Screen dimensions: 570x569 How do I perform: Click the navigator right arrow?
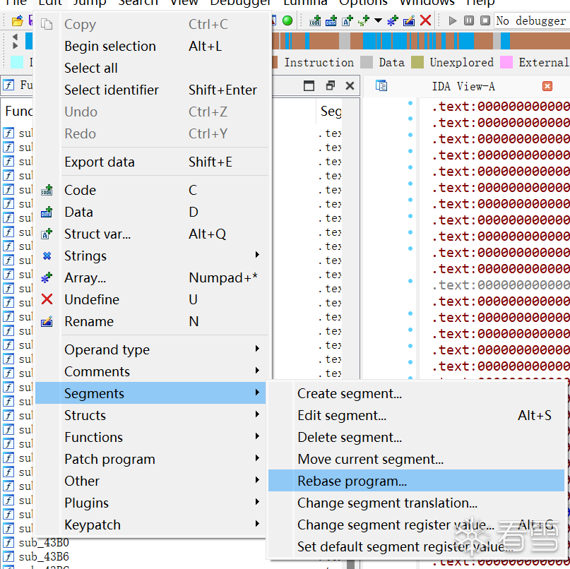coord(15,46)
